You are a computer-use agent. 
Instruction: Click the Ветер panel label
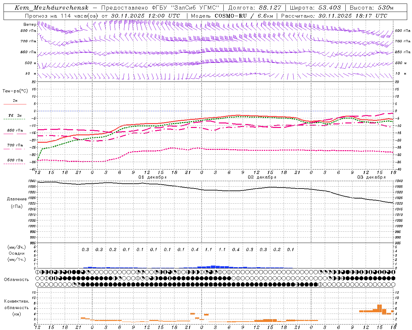click(30, 24)
